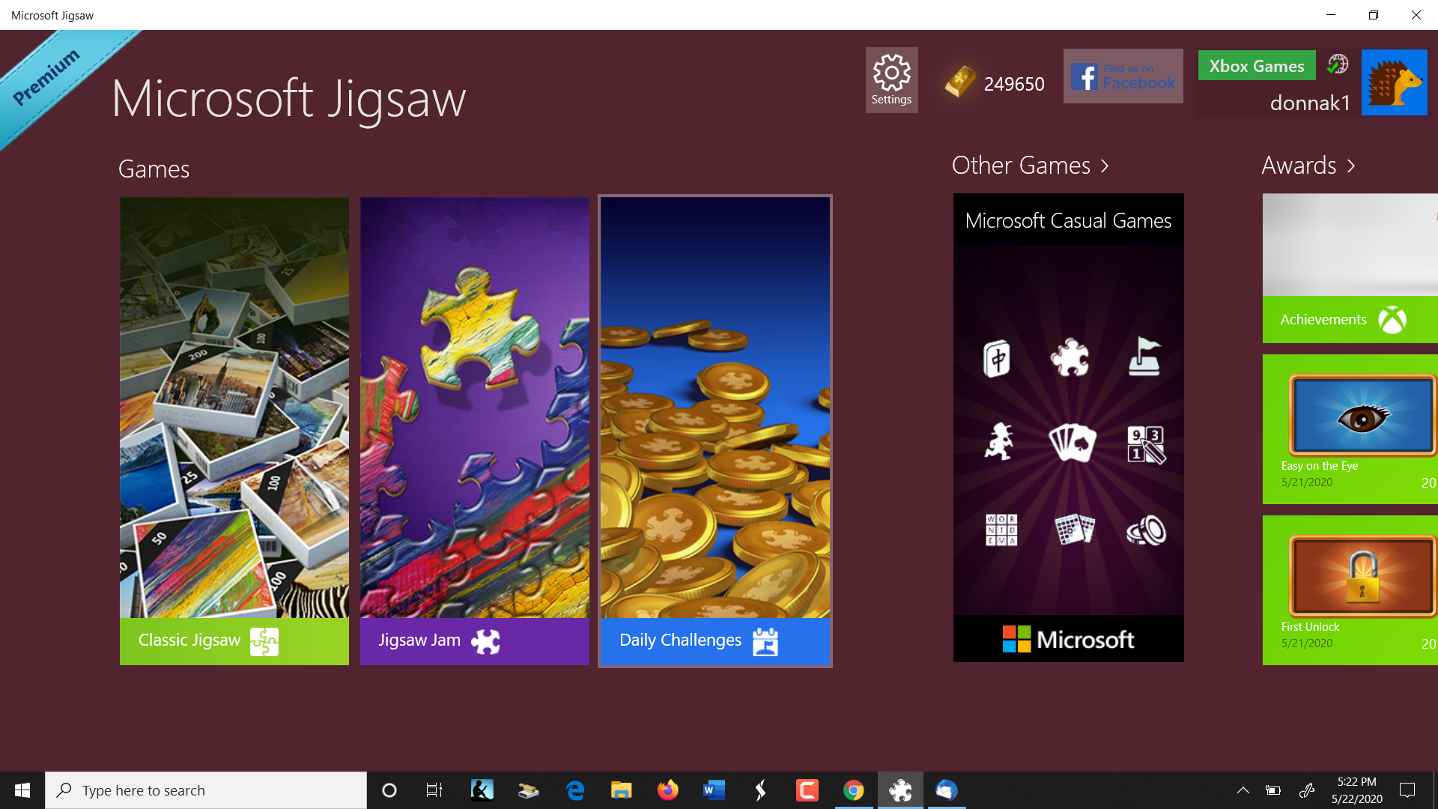The width and height of the screenshot is (1438, 809).
Task: Click the Windows taskbar search box
Action: [206, 790]
